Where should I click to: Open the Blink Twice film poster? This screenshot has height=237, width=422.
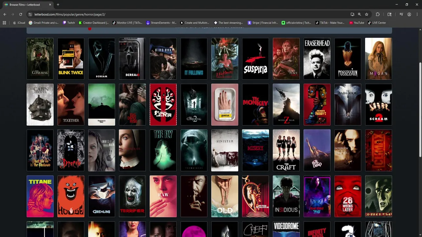click(x=71, y=59)
